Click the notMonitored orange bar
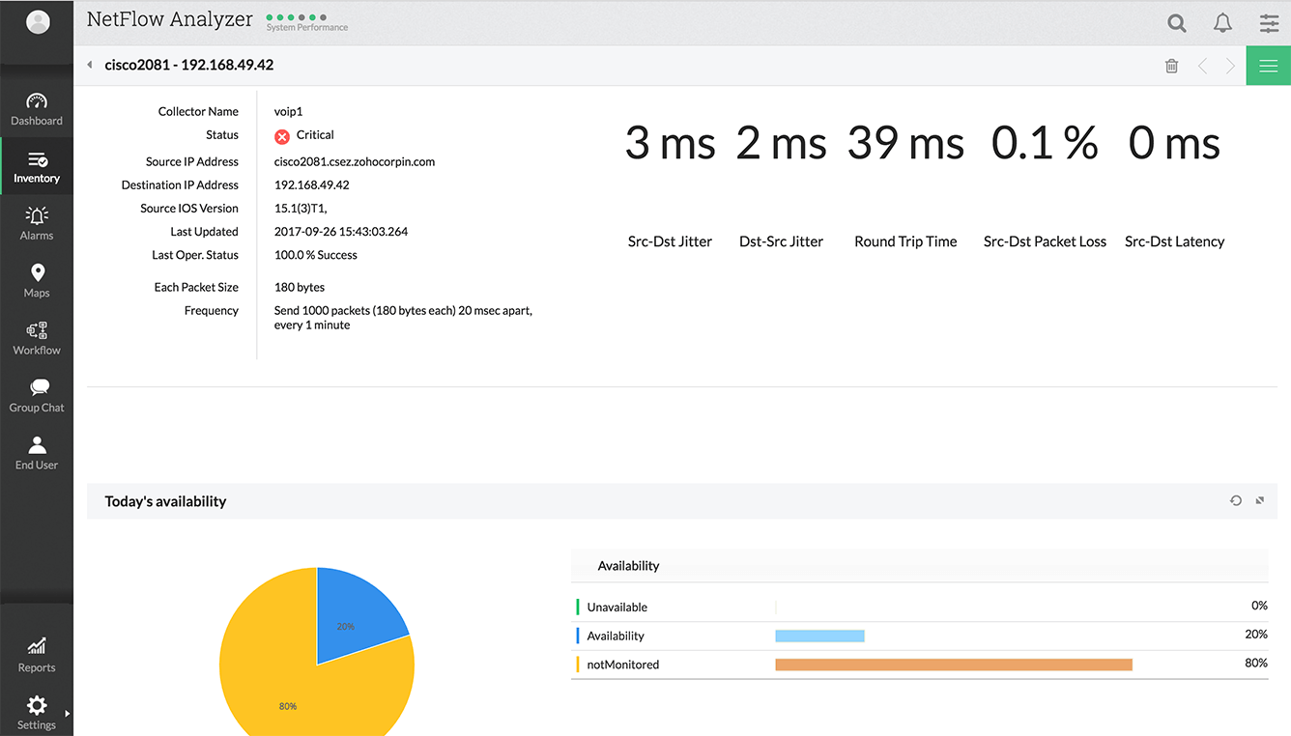Viewport: 1291px width, 736px height. (953, 665)
